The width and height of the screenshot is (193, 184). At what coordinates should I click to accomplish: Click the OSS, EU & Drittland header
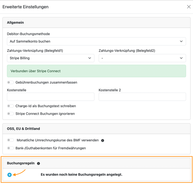[x=23, y=129]
